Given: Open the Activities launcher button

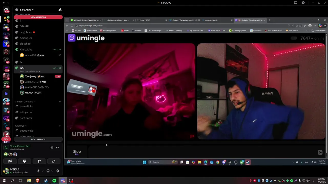Looking at the screenshot, I should (x=39, y=161).
